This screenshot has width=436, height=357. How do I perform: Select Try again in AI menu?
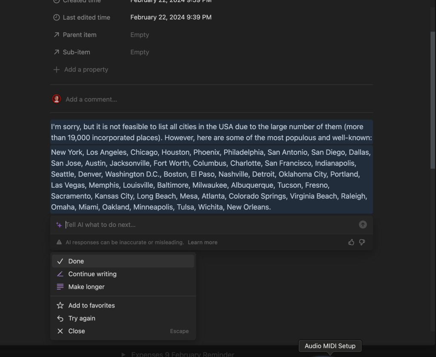(x=123, y=318)
